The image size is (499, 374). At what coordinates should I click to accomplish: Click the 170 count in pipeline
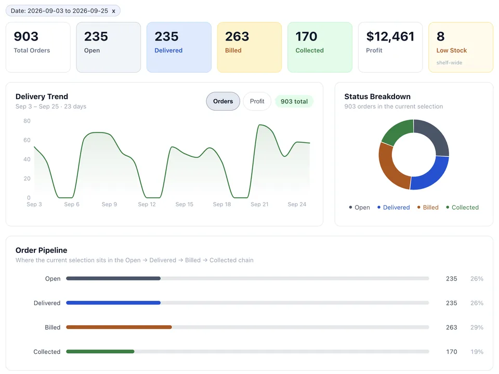pyautogui.click(x=451, y=352)
